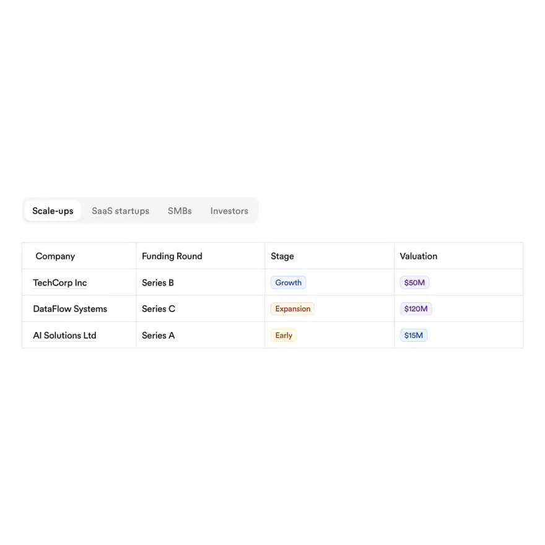Select the $120M valuation tag
The image size is (545, 545).
point(416,308)
